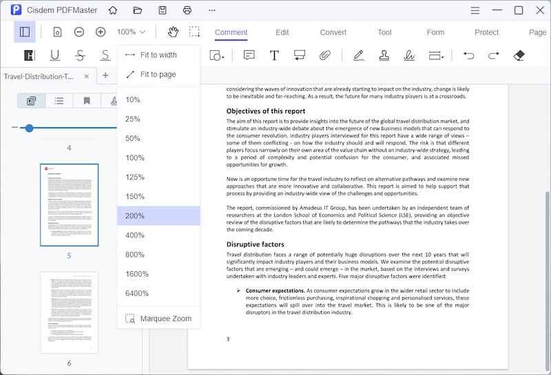Viewport: 551px width, 375px height.
Task: Click the document vertical scrollbar
Action: [x=548, y=279]
